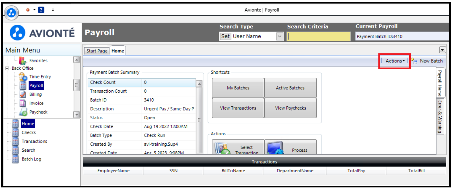
Task: Select Billing in Main Menu
Action: click(x=35, y=94)
